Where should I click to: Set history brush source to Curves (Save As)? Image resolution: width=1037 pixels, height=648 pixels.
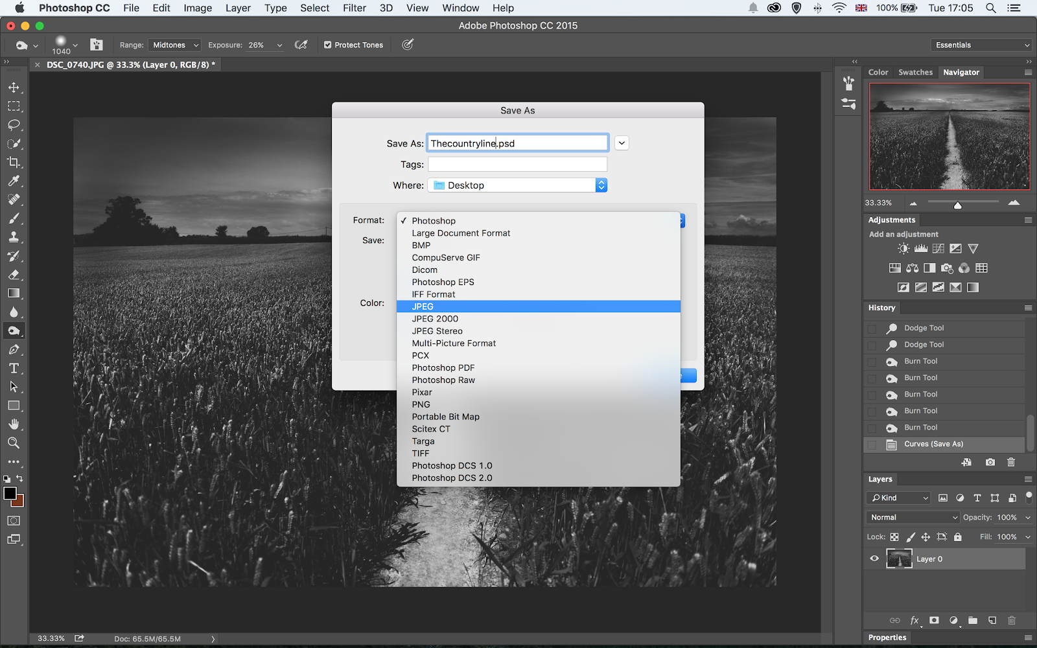click(x=872, y=445)
